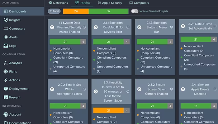Click the Alerts diamond icon in sidebar

[6, 37]
